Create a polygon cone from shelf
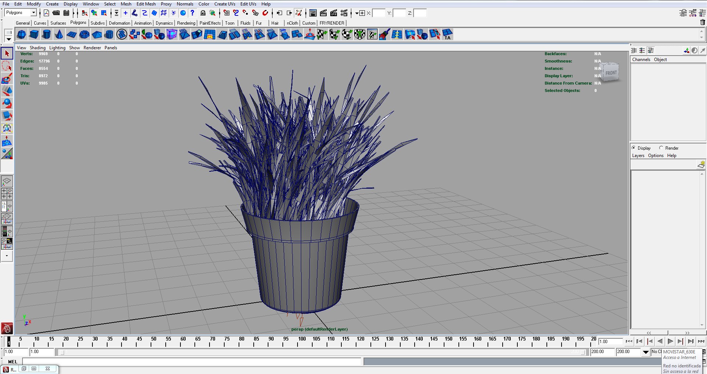This screenshot has height=374, width=707. (59, 35)
